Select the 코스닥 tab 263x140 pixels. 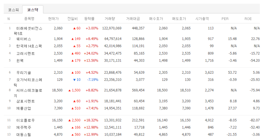click(33, 10)
